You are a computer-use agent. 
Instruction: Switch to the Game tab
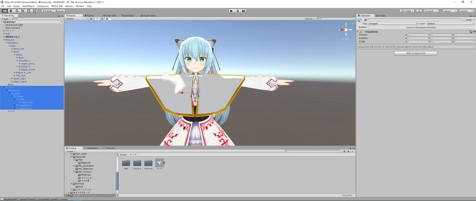[x=90, y=15]
